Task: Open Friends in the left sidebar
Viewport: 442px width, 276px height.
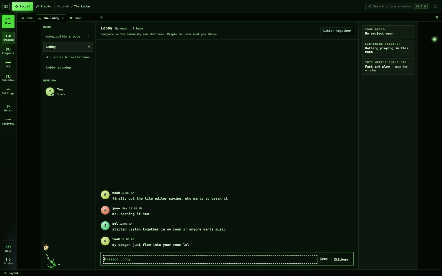Action: click(8, 38)
